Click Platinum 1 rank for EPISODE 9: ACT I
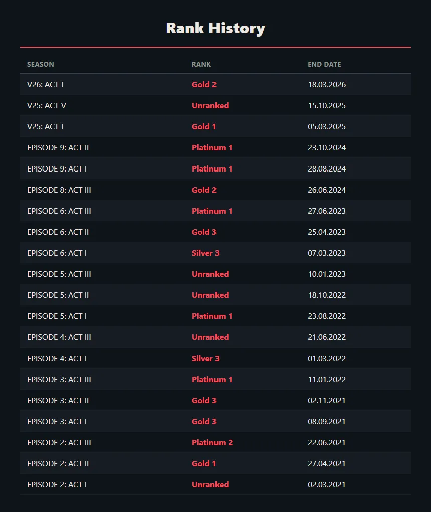 [x=212, y=169]
